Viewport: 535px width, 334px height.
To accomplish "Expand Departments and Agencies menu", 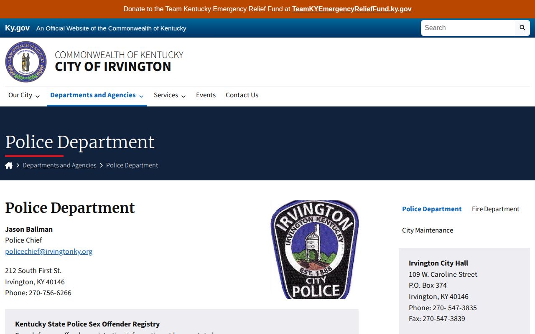I will [x=97, y=95].
